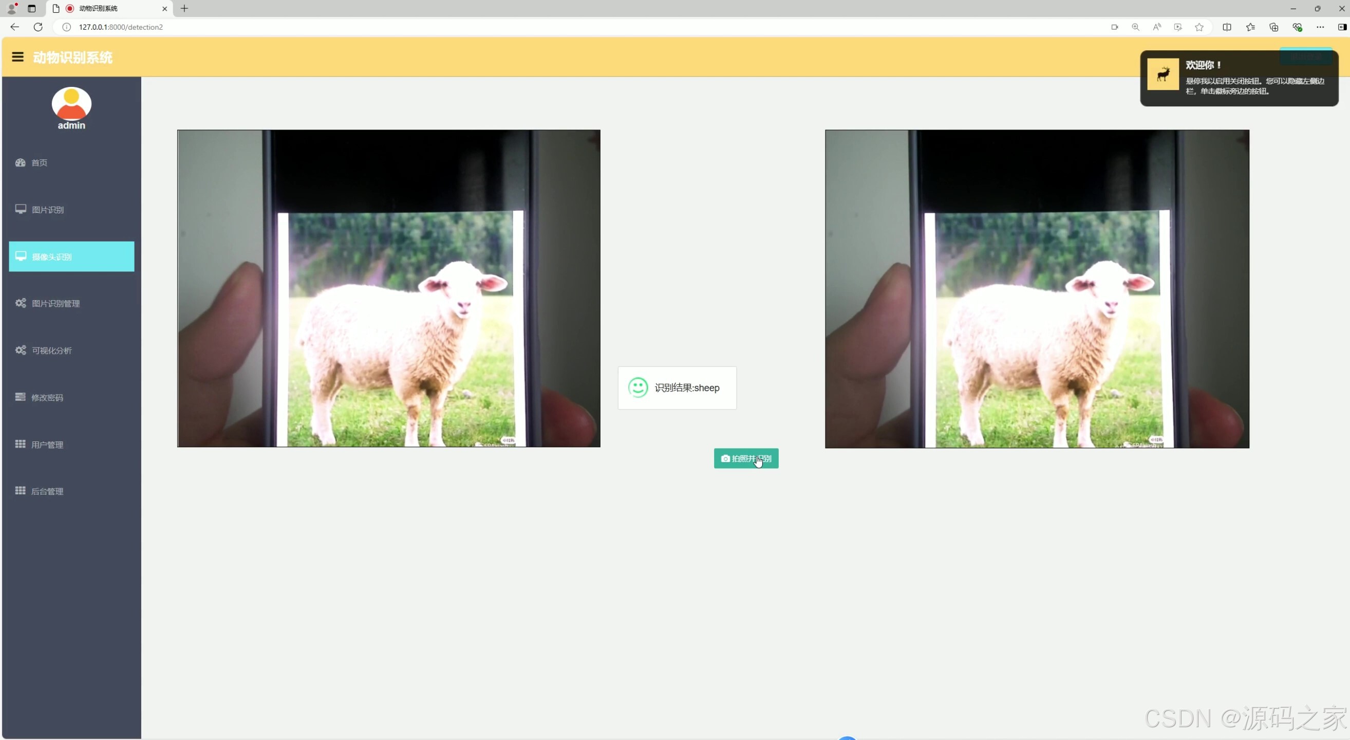Click the admin user avatar
Image resolution: width=1350 pixels, height=740 pixels.
[x=71, y=103]
